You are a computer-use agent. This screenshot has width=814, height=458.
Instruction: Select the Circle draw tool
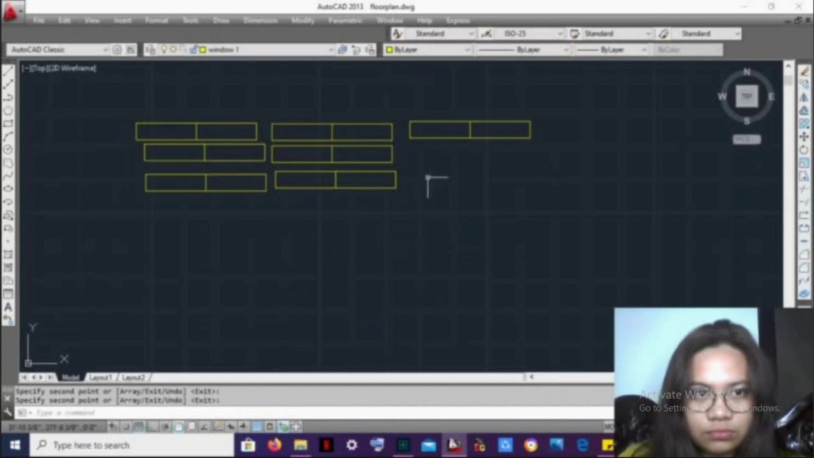(x=8, y=149)
